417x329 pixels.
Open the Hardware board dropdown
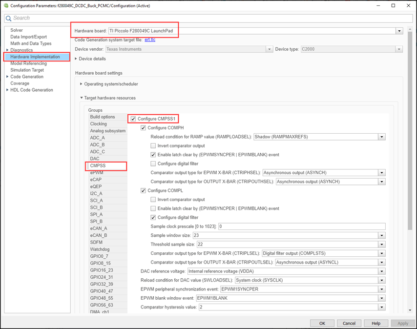pyautogui.click(x=399, y=31)
